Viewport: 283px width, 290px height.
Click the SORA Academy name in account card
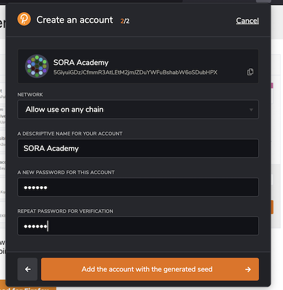click(x=81, y=62)
